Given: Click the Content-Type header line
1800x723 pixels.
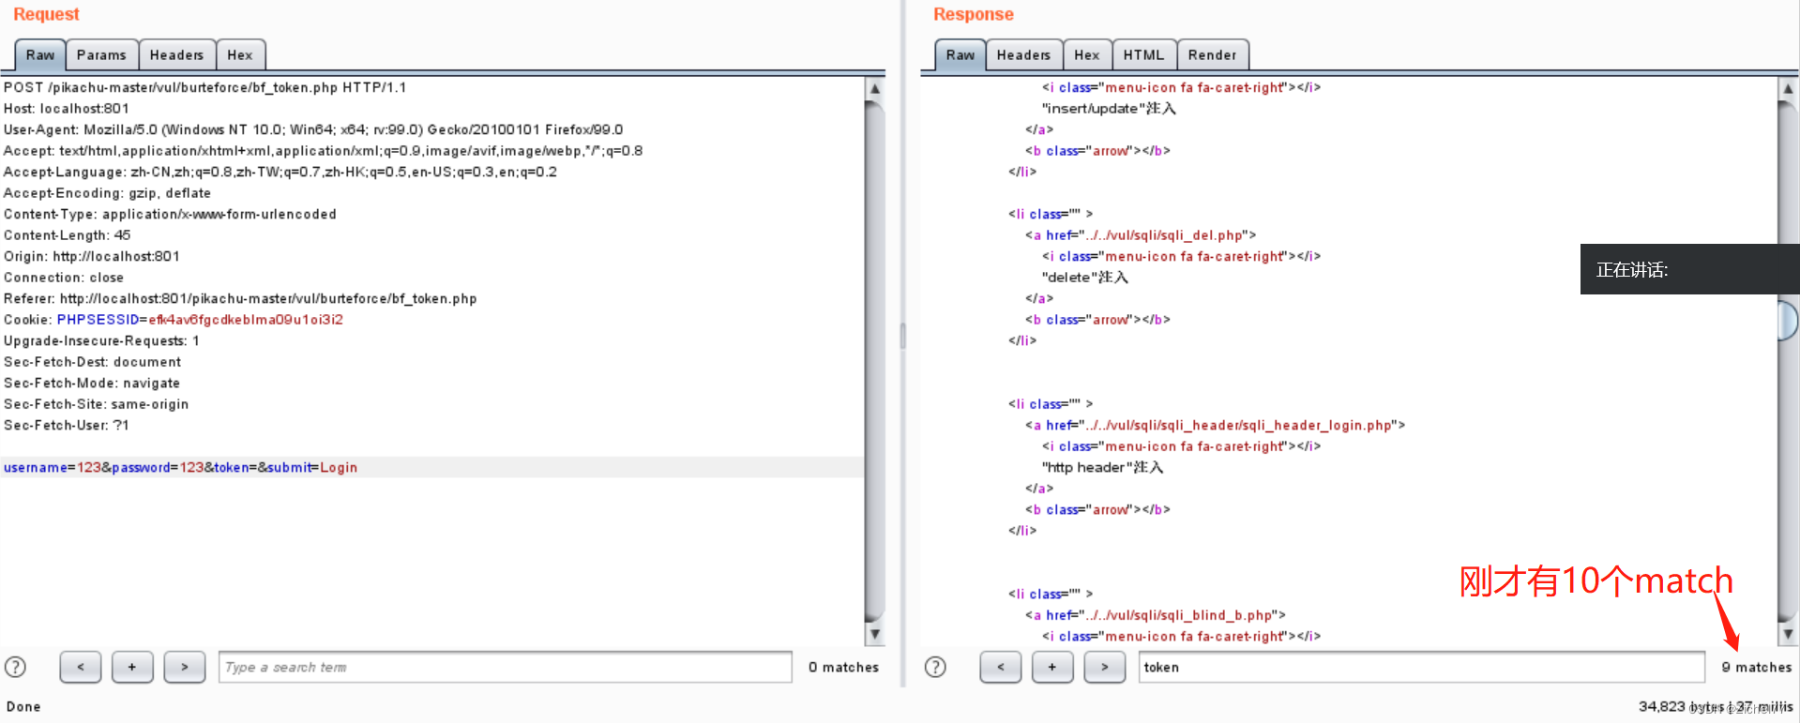Looking at the screenshot, I should [170, 214].
